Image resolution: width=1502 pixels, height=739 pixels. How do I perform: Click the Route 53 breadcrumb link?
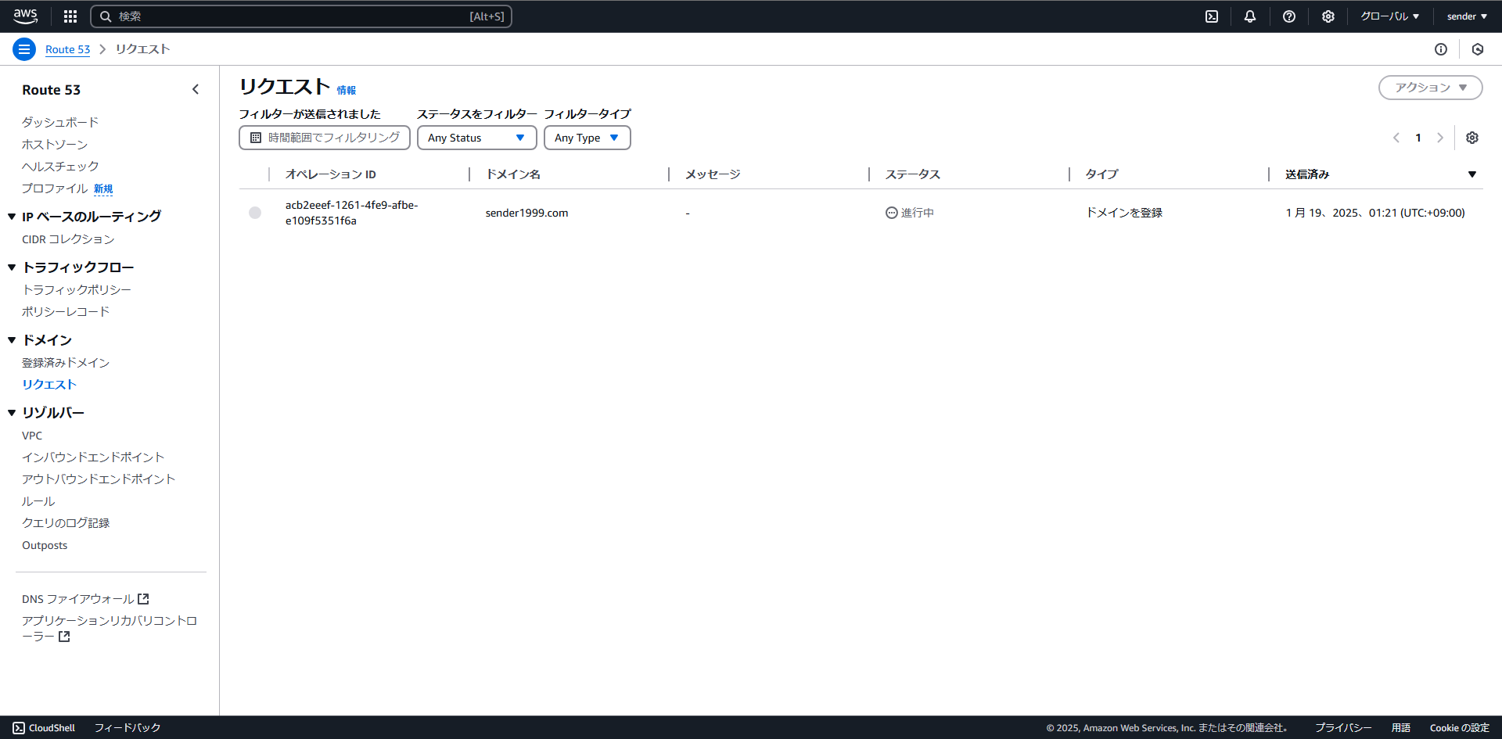coord(67,49)
